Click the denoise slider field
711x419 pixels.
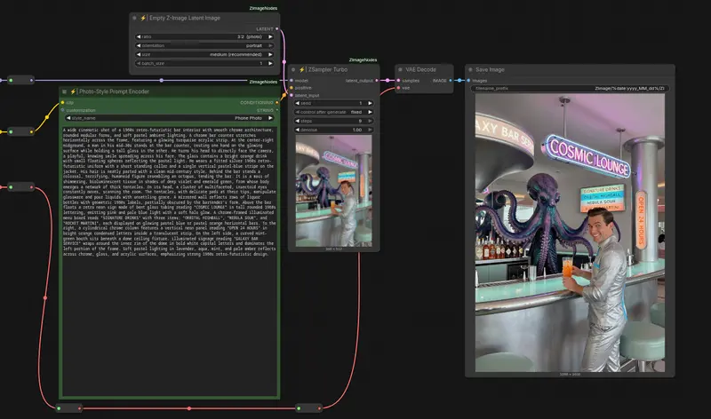(334, 130)
